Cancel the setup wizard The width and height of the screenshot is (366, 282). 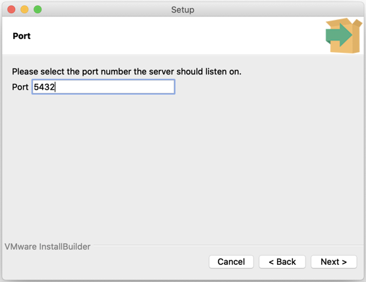(231, 262)
